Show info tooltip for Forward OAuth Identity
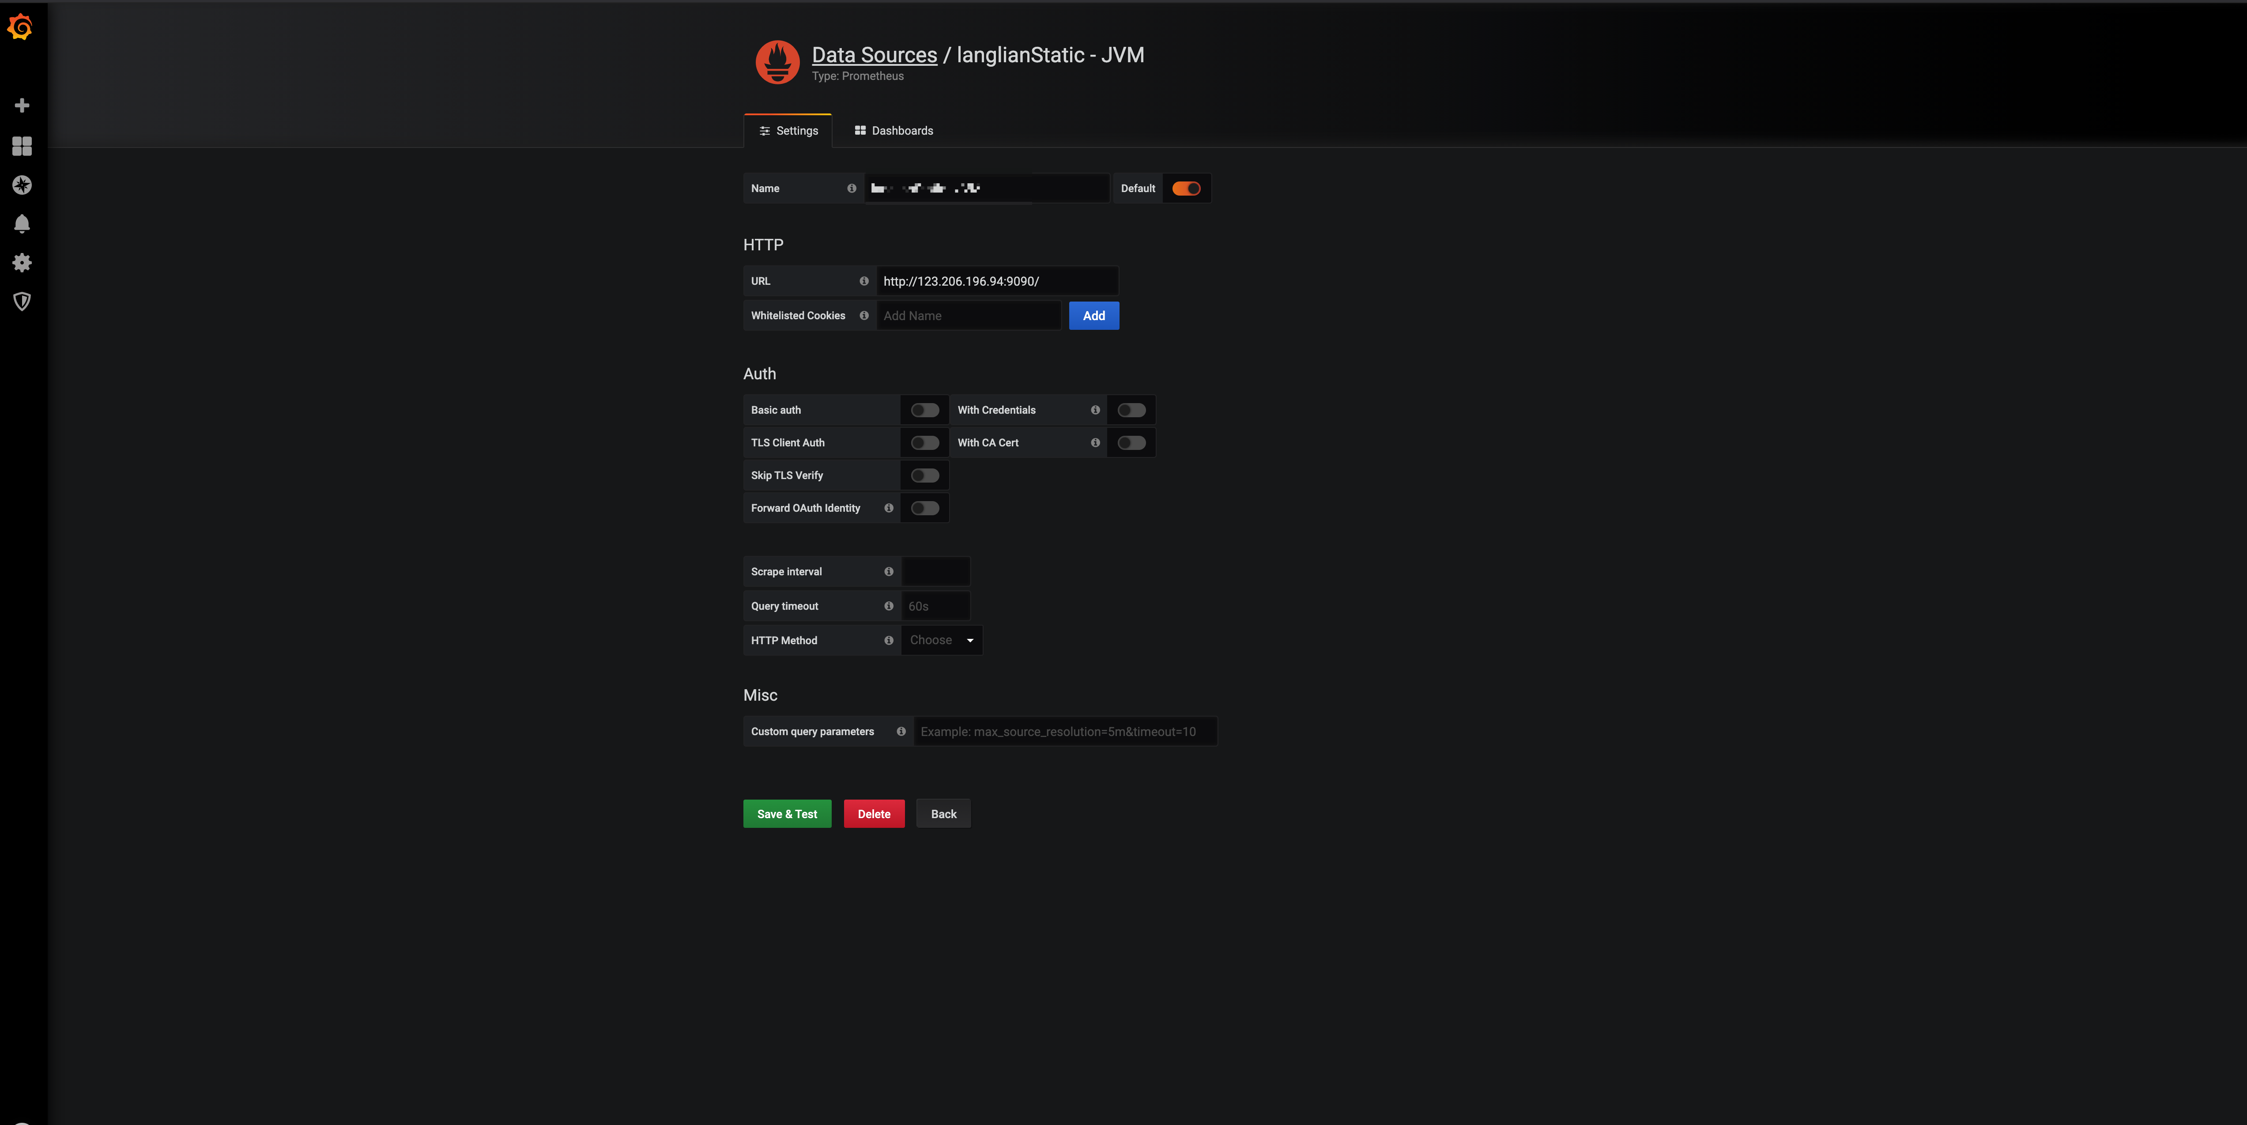The width and height of the screenshot is (2247, 1125). pyautogui.click(x=888, y=509)
